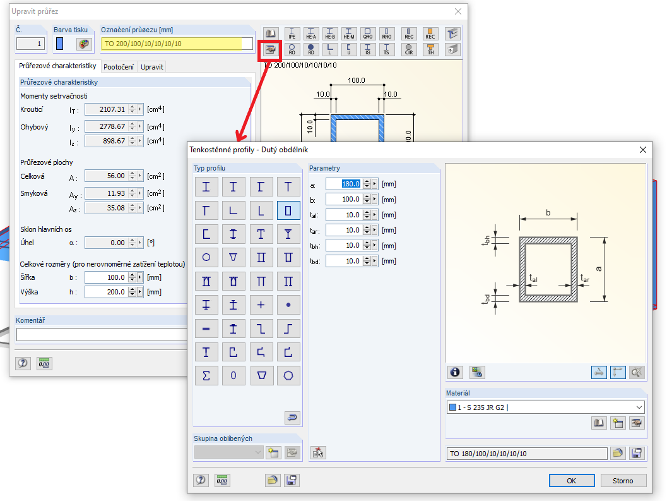The image size is (667, 501).
Task: Select the TS welded T-section button
Action: (x=387, y=49)
